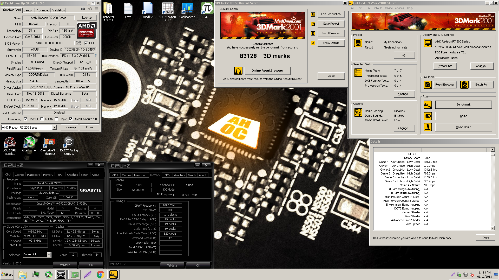Toggle the DirectCompute 5.0 checkbox
This screenshot has width=499, height=280.
[x=71, y=119]
